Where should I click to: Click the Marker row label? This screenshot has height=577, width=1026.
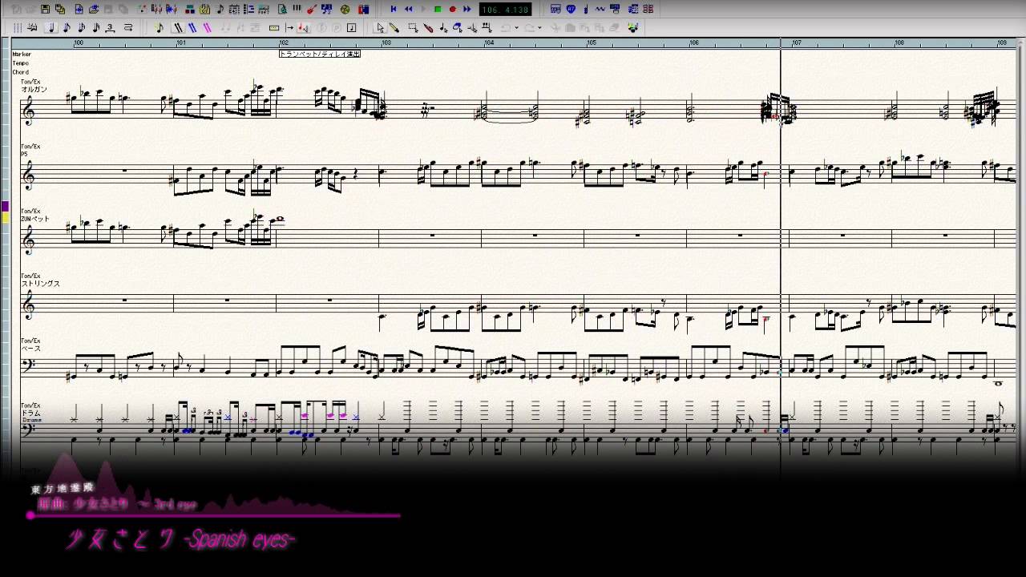click(x=22, y=54)
